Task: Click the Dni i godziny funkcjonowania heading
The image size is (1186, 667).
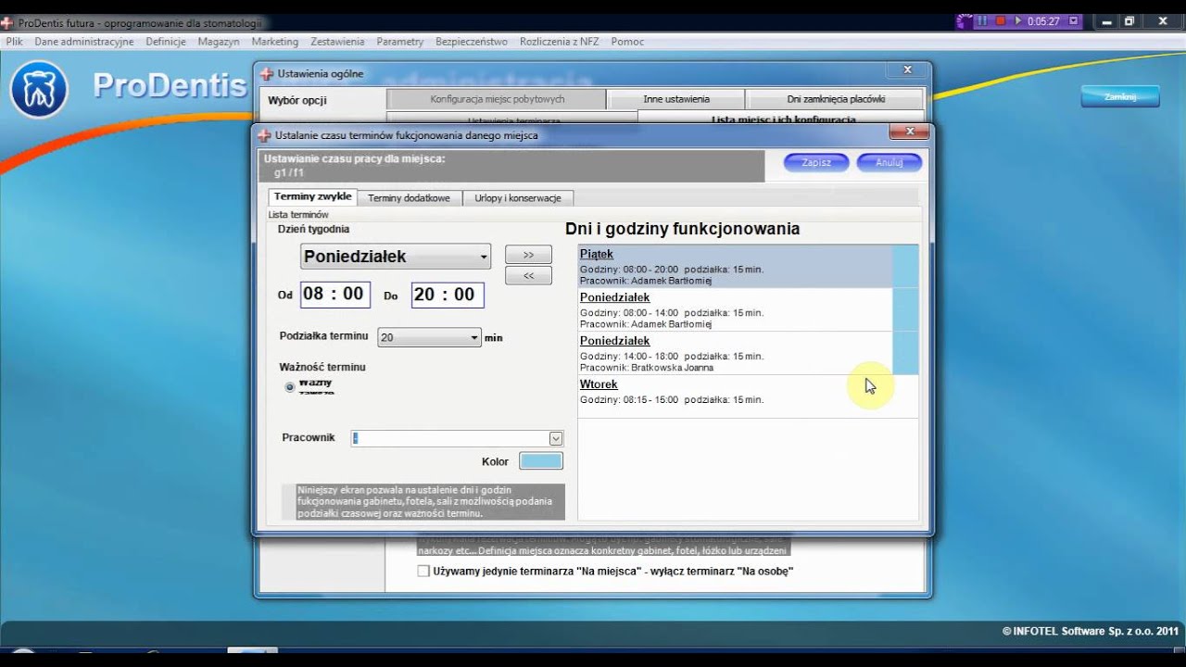Action: pos(682,229)
